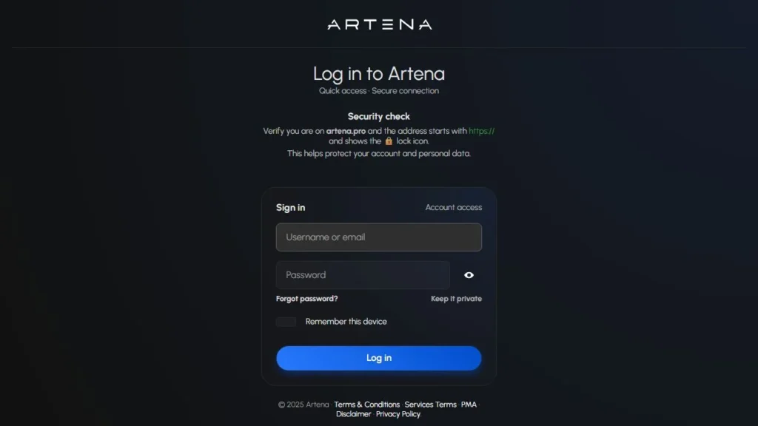Click into the Password field
758x426 pixels.
(x=363, y=275)
